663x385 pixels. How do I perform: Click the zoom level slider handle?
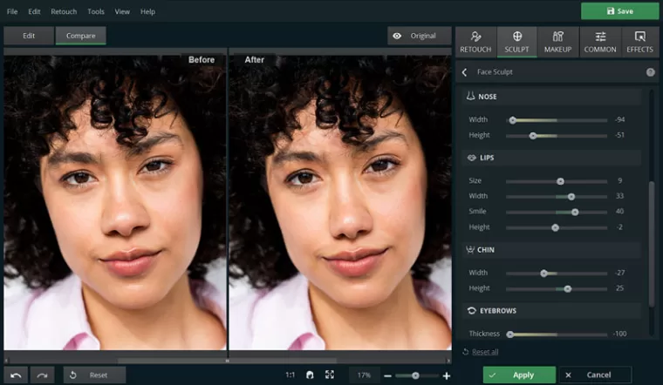pos(415,375)
